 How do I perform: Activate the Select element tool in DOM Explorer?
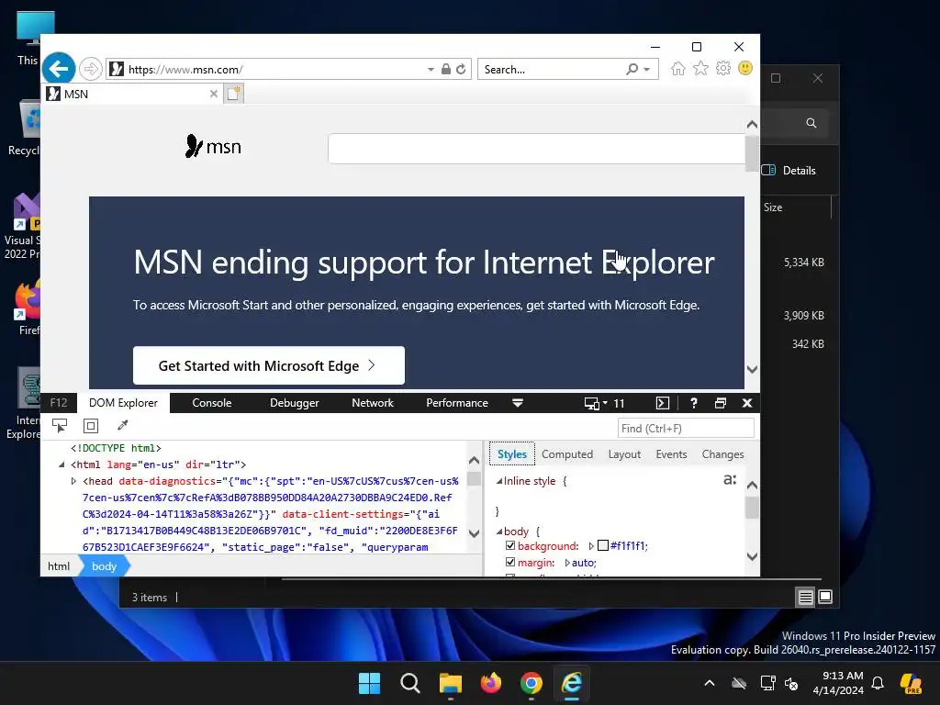coord(60,426)
